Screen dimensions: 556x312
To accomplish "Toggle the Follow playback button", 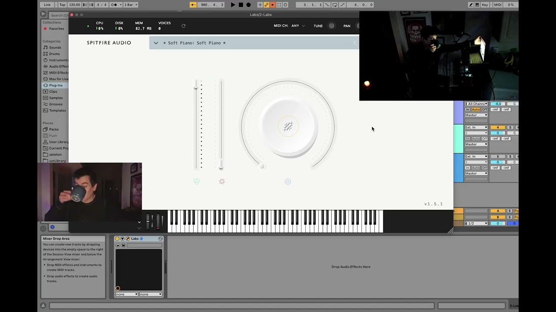I will coord(194,5).
